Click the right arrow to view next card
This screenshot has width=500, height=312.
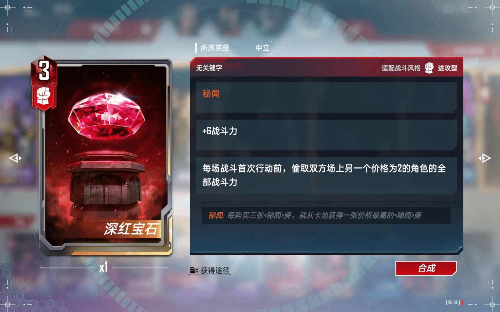point(485,158)
